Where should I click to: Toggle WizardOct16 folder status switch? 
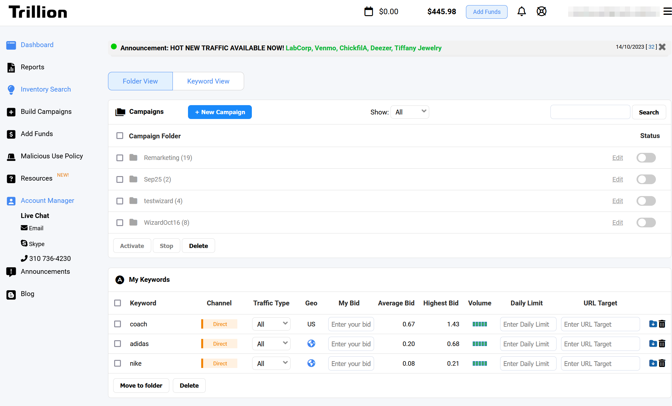646,223
